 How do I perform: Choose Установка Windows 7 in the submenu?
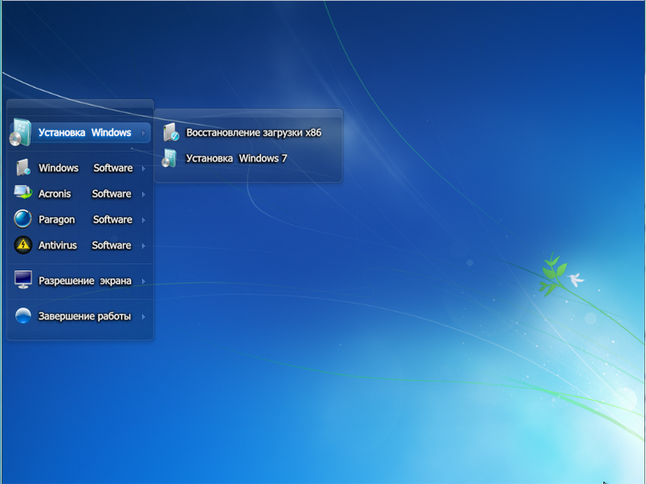[249, 158]
